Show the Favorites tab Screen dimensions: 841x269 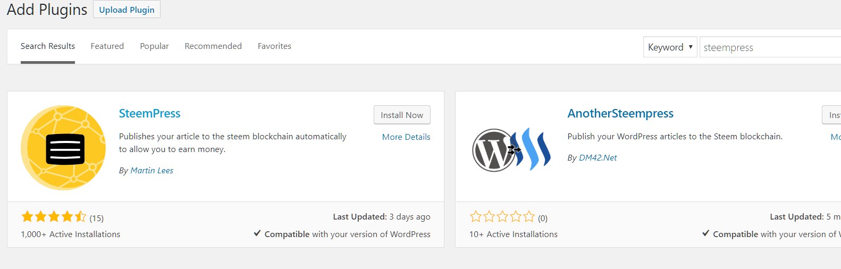click(x=274, y=46)
